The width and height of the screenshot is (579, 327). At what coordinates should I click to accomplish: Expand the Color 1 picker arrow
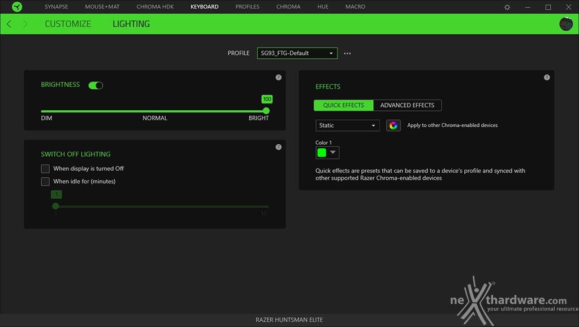pyautogui.click(x=332, y=152)
